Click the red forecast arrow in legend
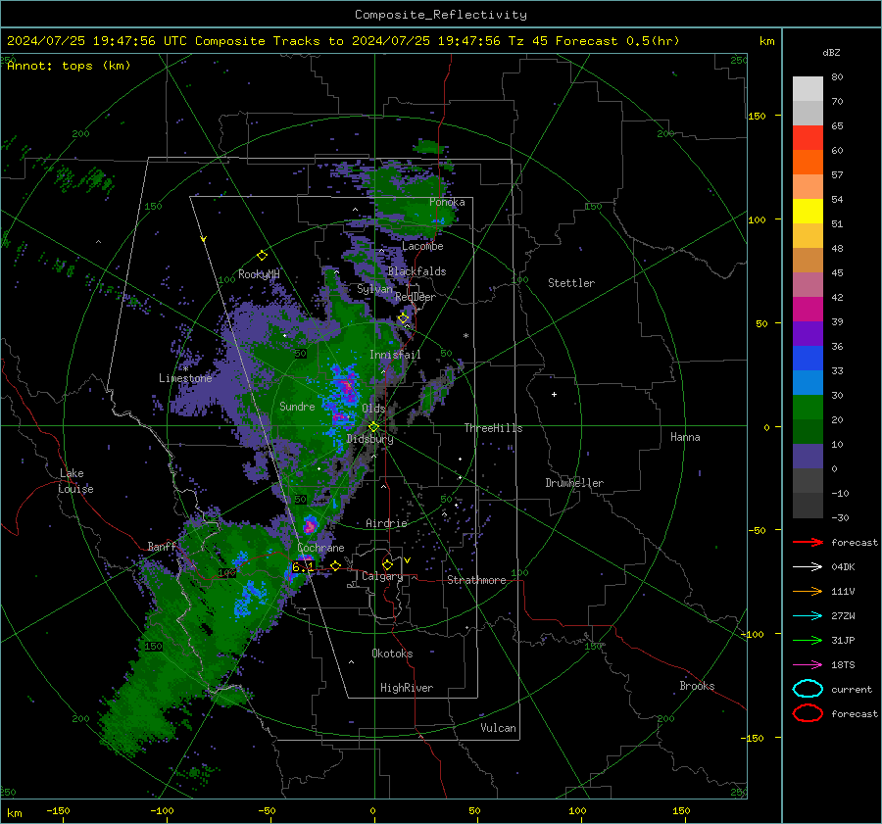 coord(808,542)
